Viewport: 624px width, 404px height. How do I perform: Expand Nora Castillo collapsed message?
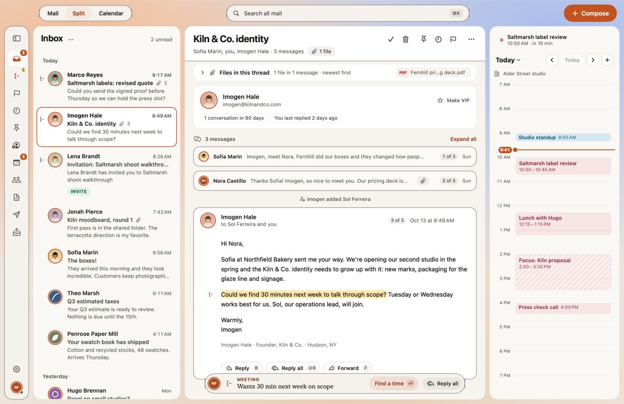pyautogui.click(x=334, y=181)
